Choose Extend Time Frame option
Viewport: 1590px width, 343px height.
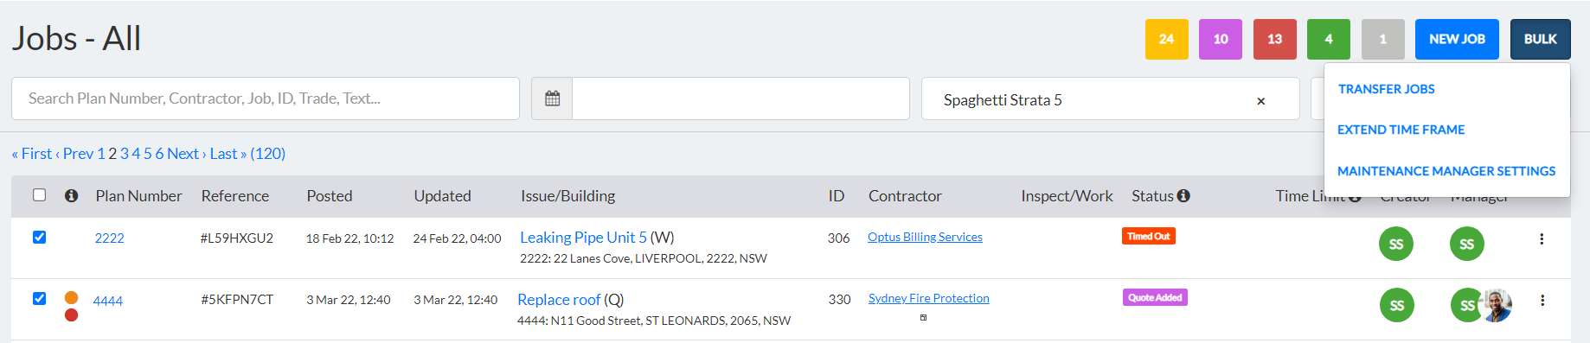click(1401, 130)
